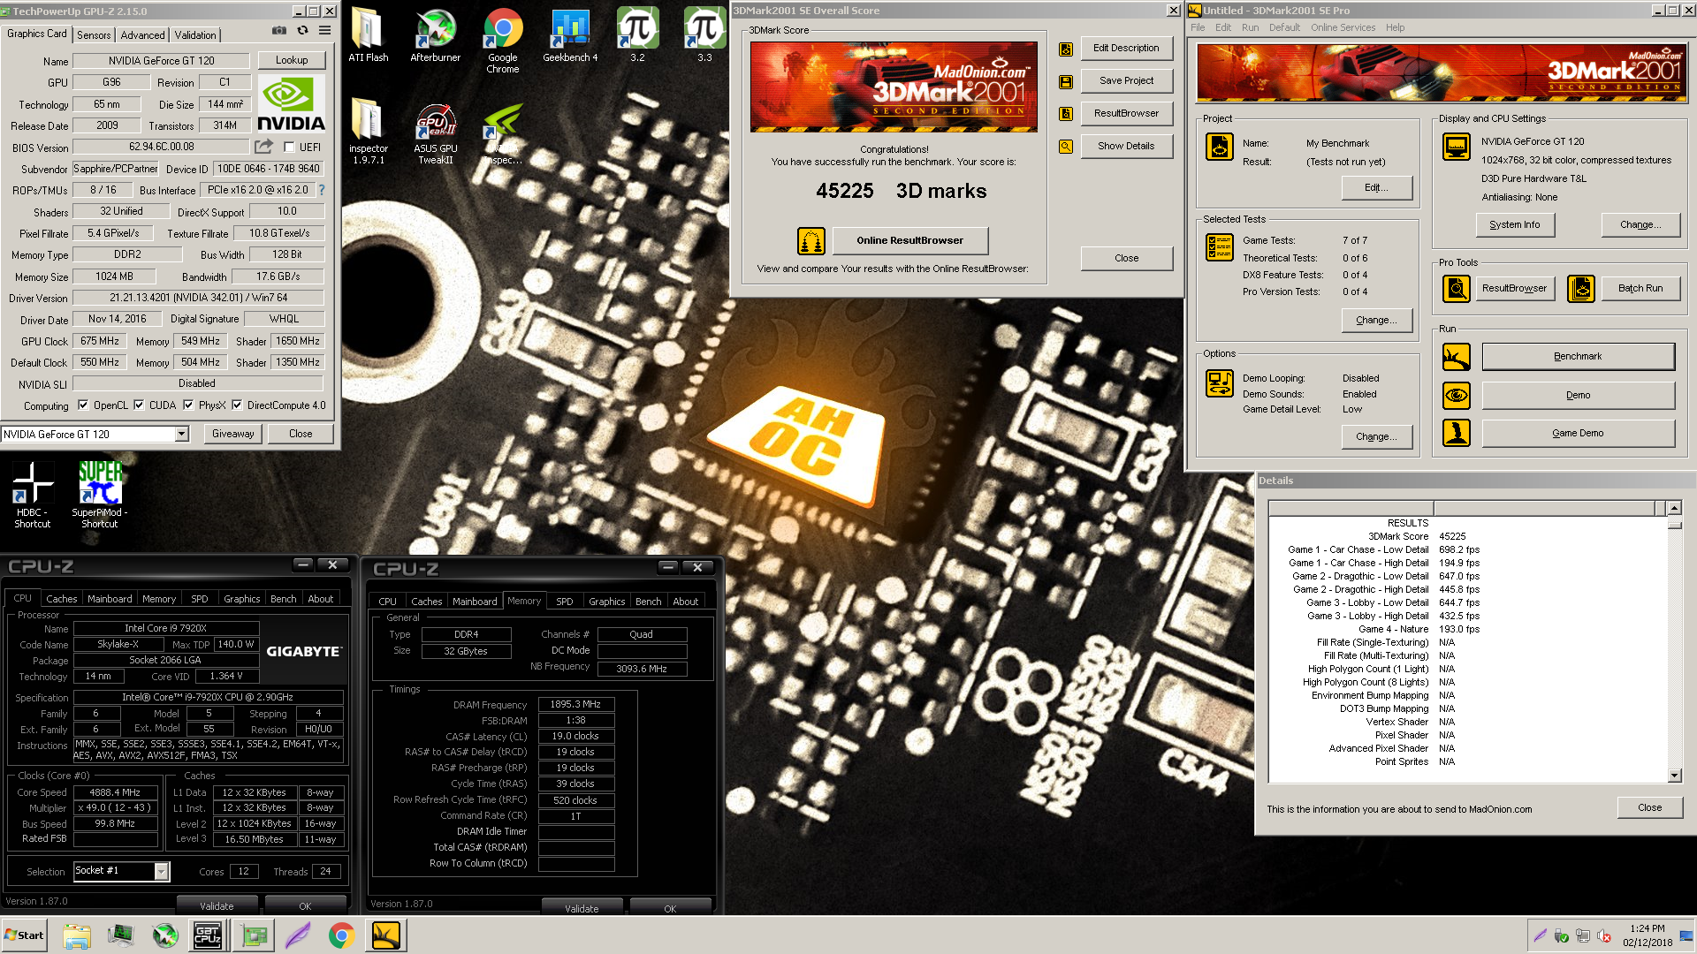
Task: Open the Afterburner desktop shortcut
Action: point(435,36)
